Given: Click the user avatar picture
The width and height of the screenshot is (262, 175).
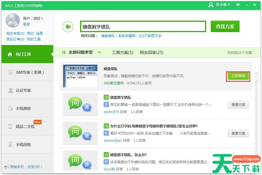Looking at the screenshot, I should pos(13,21).
